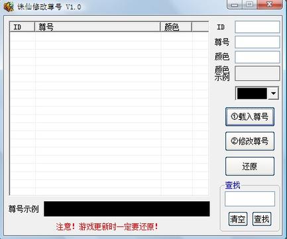287x239 pixels.
Task: Click the 还原 restore button
Action: pos(250,166)
